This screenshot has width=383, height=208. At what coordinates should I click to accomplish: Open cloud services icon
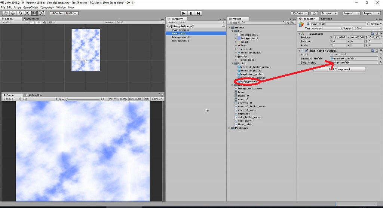coord(314,13)
